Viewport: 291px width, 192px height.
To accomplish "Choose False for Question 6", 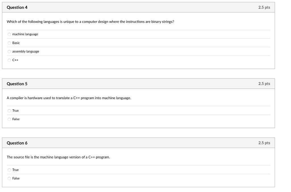I will click(x=9, y=178).
